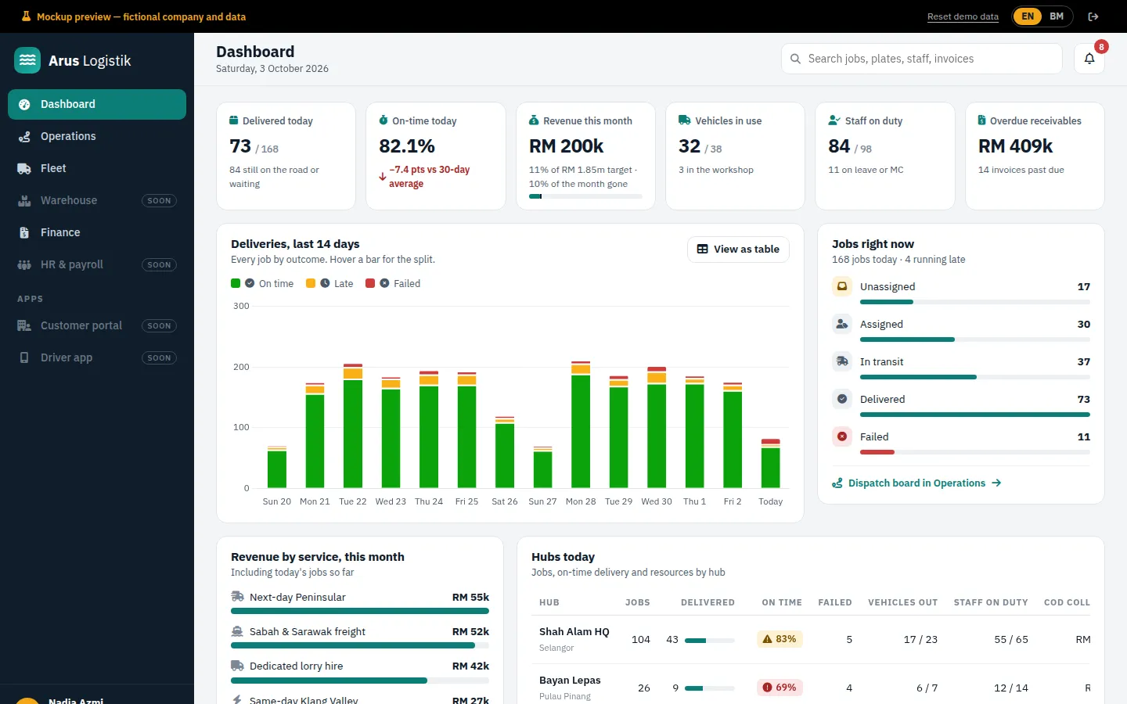Click the In transit truck icon
Viewport: 1127px width, 704px height.
[842, 361]
